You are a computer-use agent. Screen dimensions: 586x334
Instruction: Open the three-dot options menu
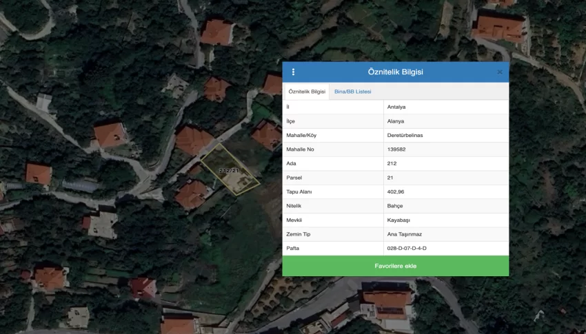(x=293, y=72)
